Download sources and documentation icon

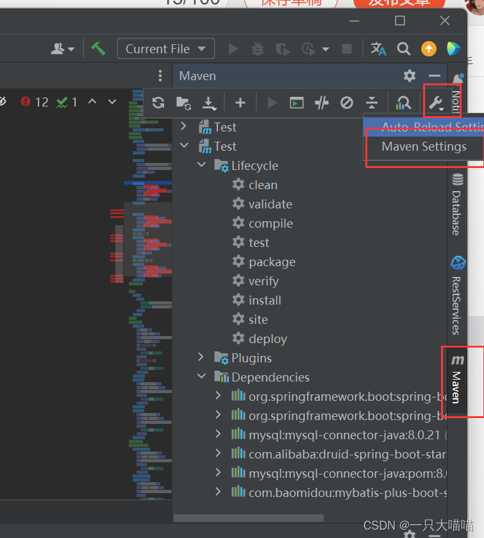pyautogui.click(x=209, y=103)
